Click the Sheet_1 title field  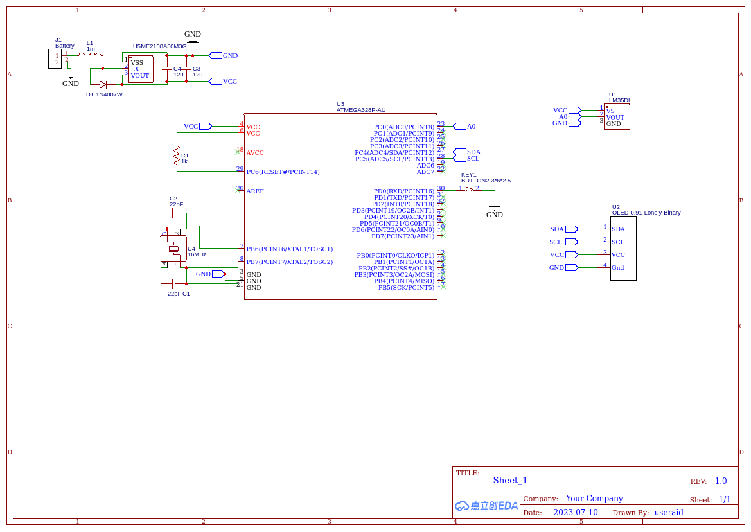coord(510,481)
